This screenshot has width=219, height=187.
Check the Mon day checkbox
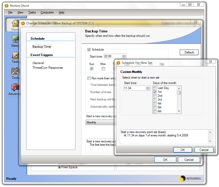pyautogui.click(x=103, y=69)
